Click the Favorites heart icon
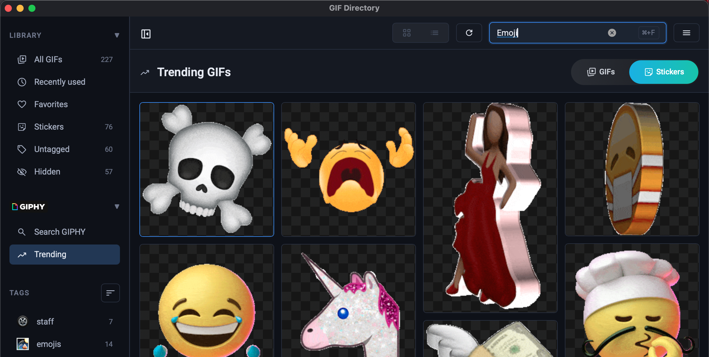This screenshot has width=709, height=357. point(22,104)
